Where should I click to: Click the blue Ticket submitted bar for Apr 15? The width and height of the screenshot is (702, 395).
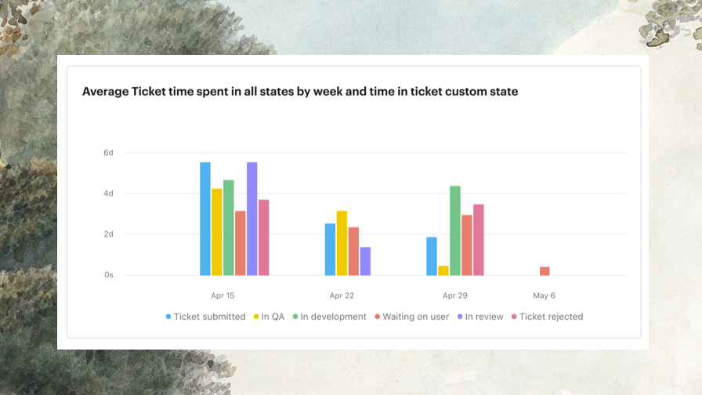pyautogui.click(x=205, y=219)
